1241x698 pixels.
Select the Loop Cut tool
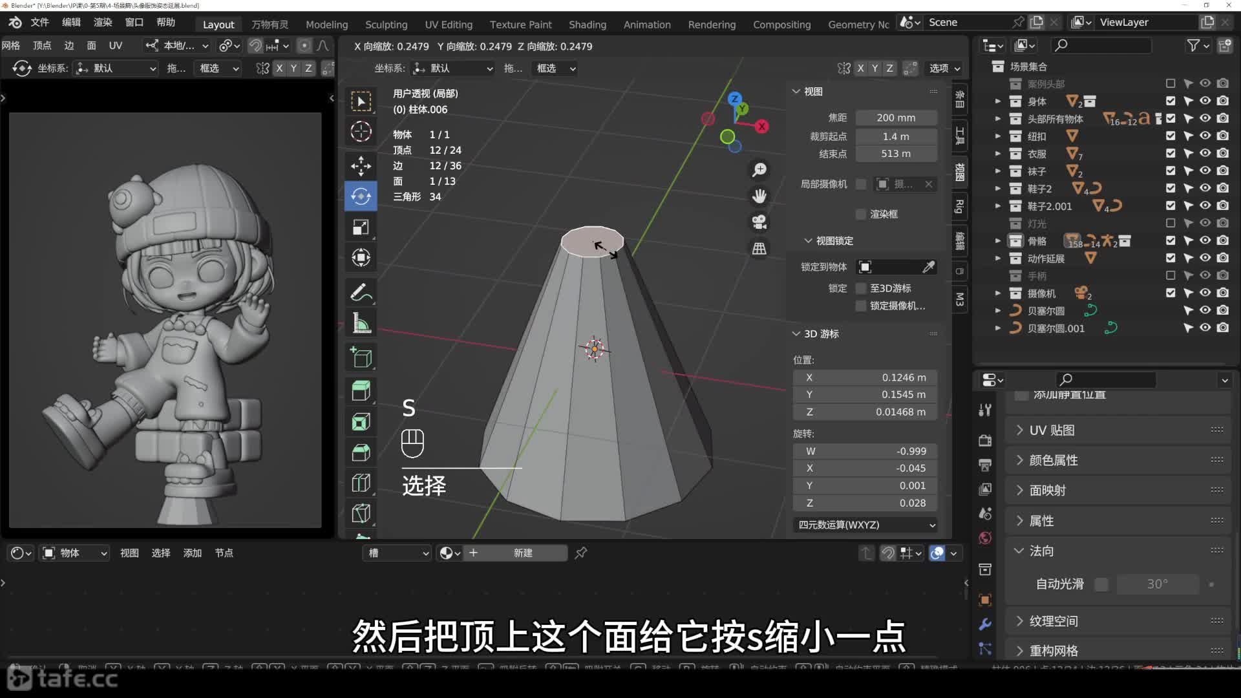[361, 483]
